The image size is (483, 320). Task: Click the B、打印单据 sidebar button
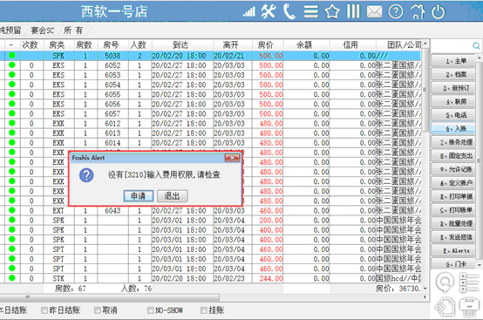tap(453, 196)
